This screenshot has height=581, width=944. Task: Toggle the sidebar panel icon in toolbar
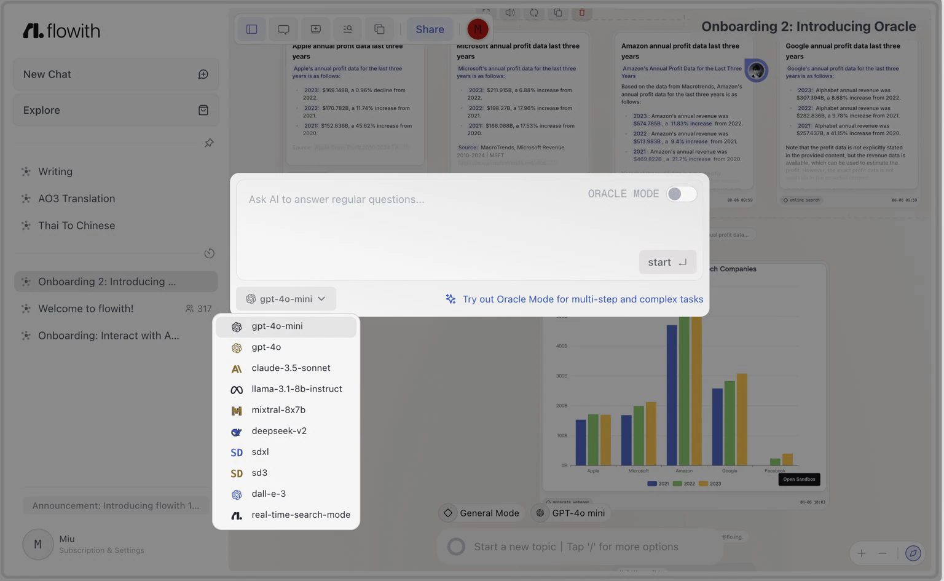pyautogui.click(x=251, y=29)
